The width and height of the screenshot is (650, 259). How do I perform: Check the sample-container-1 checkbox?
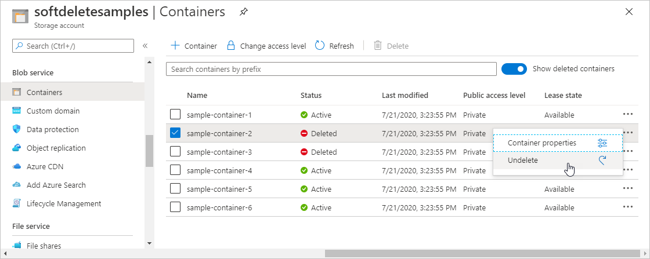[x=175, y=115]
